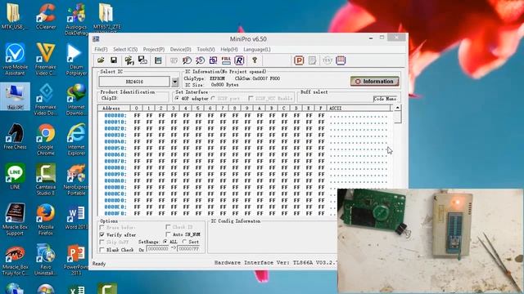Click the BR24G16 Select IC button

[x=134, y=82]
